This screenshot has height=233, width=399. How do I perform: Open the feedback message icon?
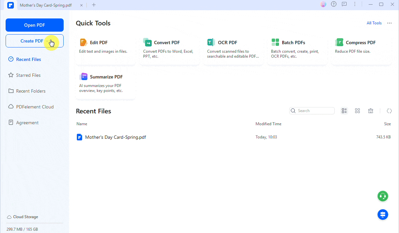(344, 4)
